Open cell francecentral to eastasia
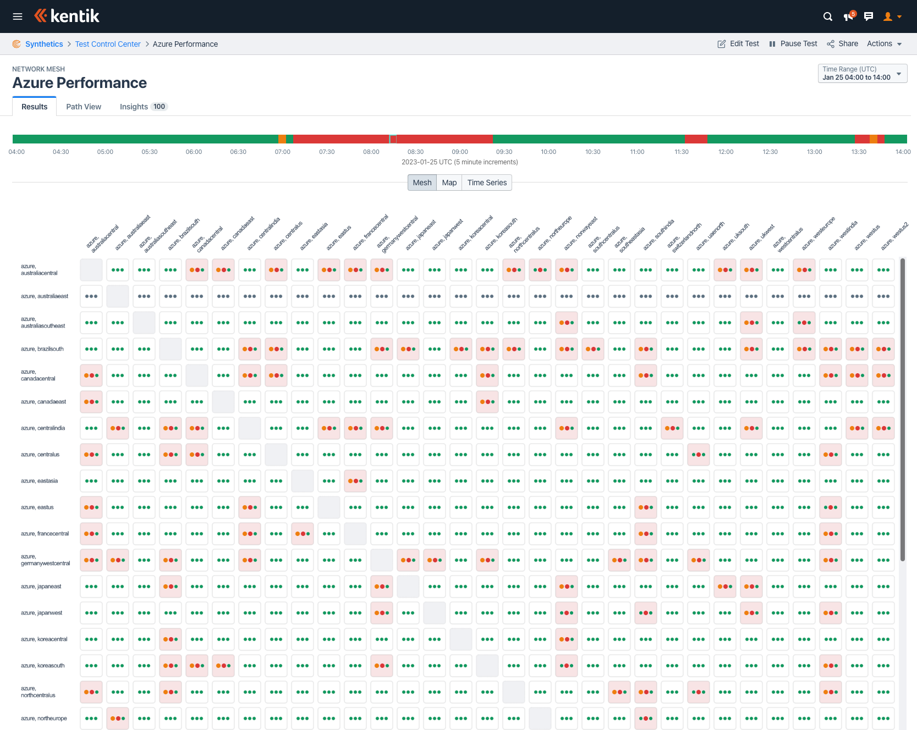 [x=303, y=534]
